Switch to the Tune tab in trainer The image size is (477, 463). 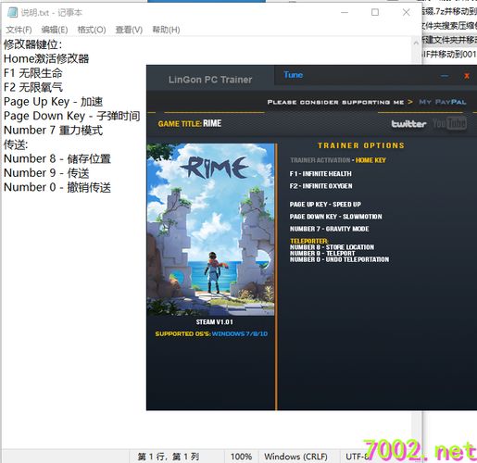coord(293,75)
